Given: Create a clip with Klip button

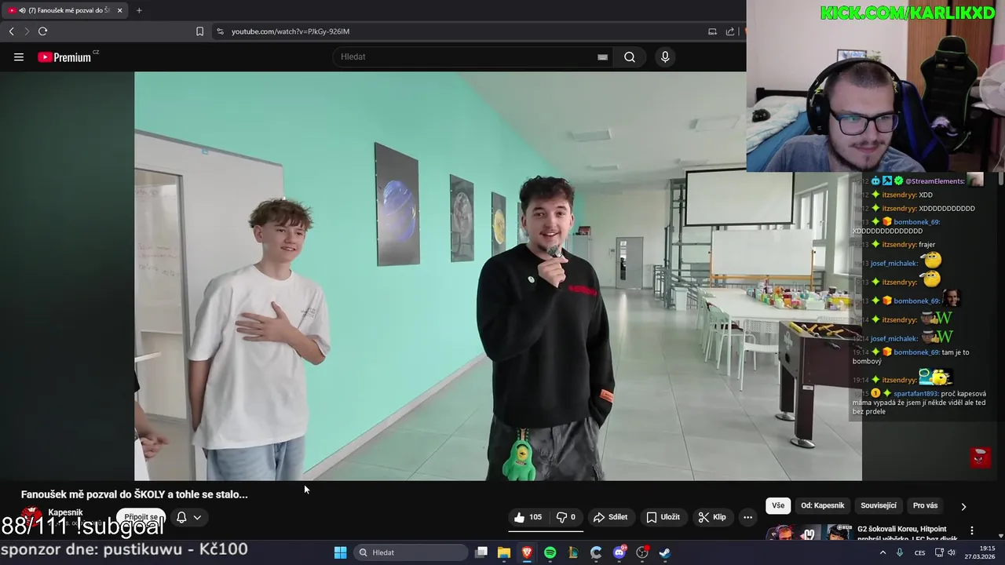Looking at the screenshot, I should [x=713, y=517].
